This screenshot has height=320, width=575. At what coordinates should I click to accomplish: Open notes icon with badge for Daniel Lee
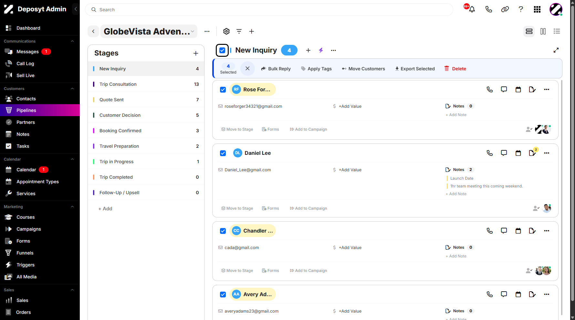[533, 152]
